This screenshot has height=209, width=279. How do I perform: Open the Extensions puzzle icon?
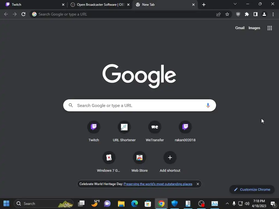tap(247, 14)
